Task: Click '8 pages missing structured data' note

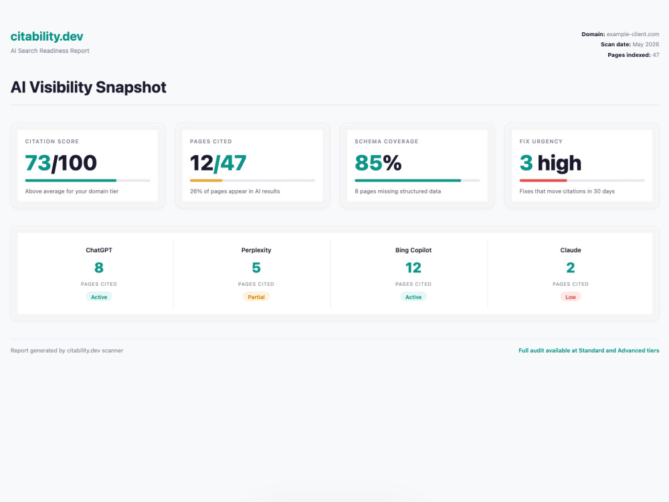Action: pos(397,191)
